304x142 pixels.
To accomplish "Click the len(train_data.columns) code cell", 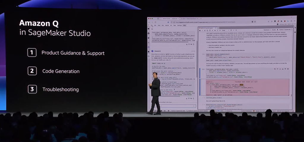I will [x=247, y=98].
